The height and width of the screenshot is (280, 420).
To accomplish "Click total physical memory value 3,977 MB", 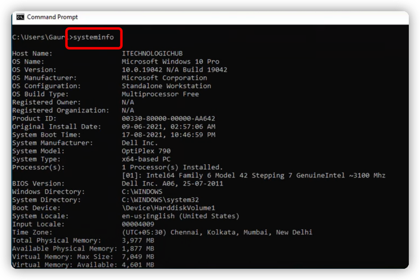I will click(138, 241).
